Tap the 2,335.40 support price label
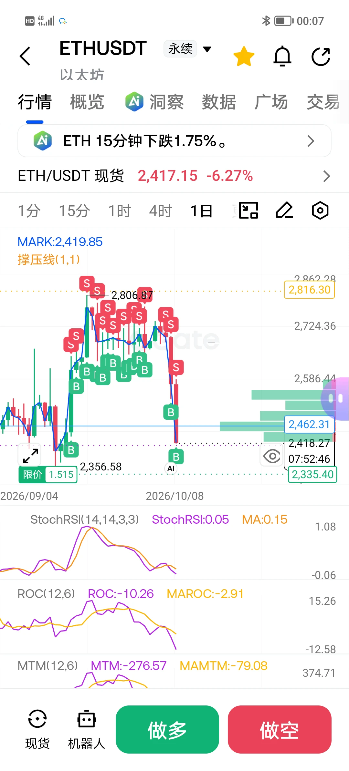Viewport: 349px width, 771px height. (x=312, y=474)
